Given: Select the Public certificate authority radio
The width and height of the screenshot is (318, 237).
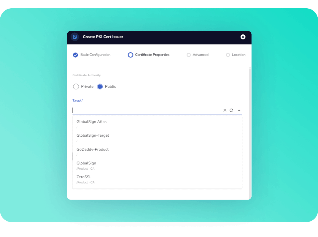Looking at the screenshot, I should (x=100, y=87).
